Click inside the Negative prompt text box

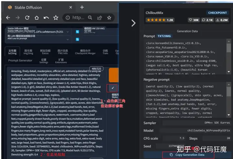(x=185, y=100)
